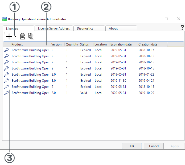Image resolution: width=185 pixels, height=165 pixels.
Task: Select key icon of row created 2019-04-24
Action: click(6, 81)
